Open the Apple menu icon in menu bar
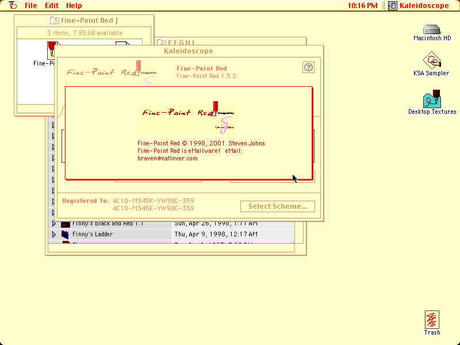 click(13, 5)
